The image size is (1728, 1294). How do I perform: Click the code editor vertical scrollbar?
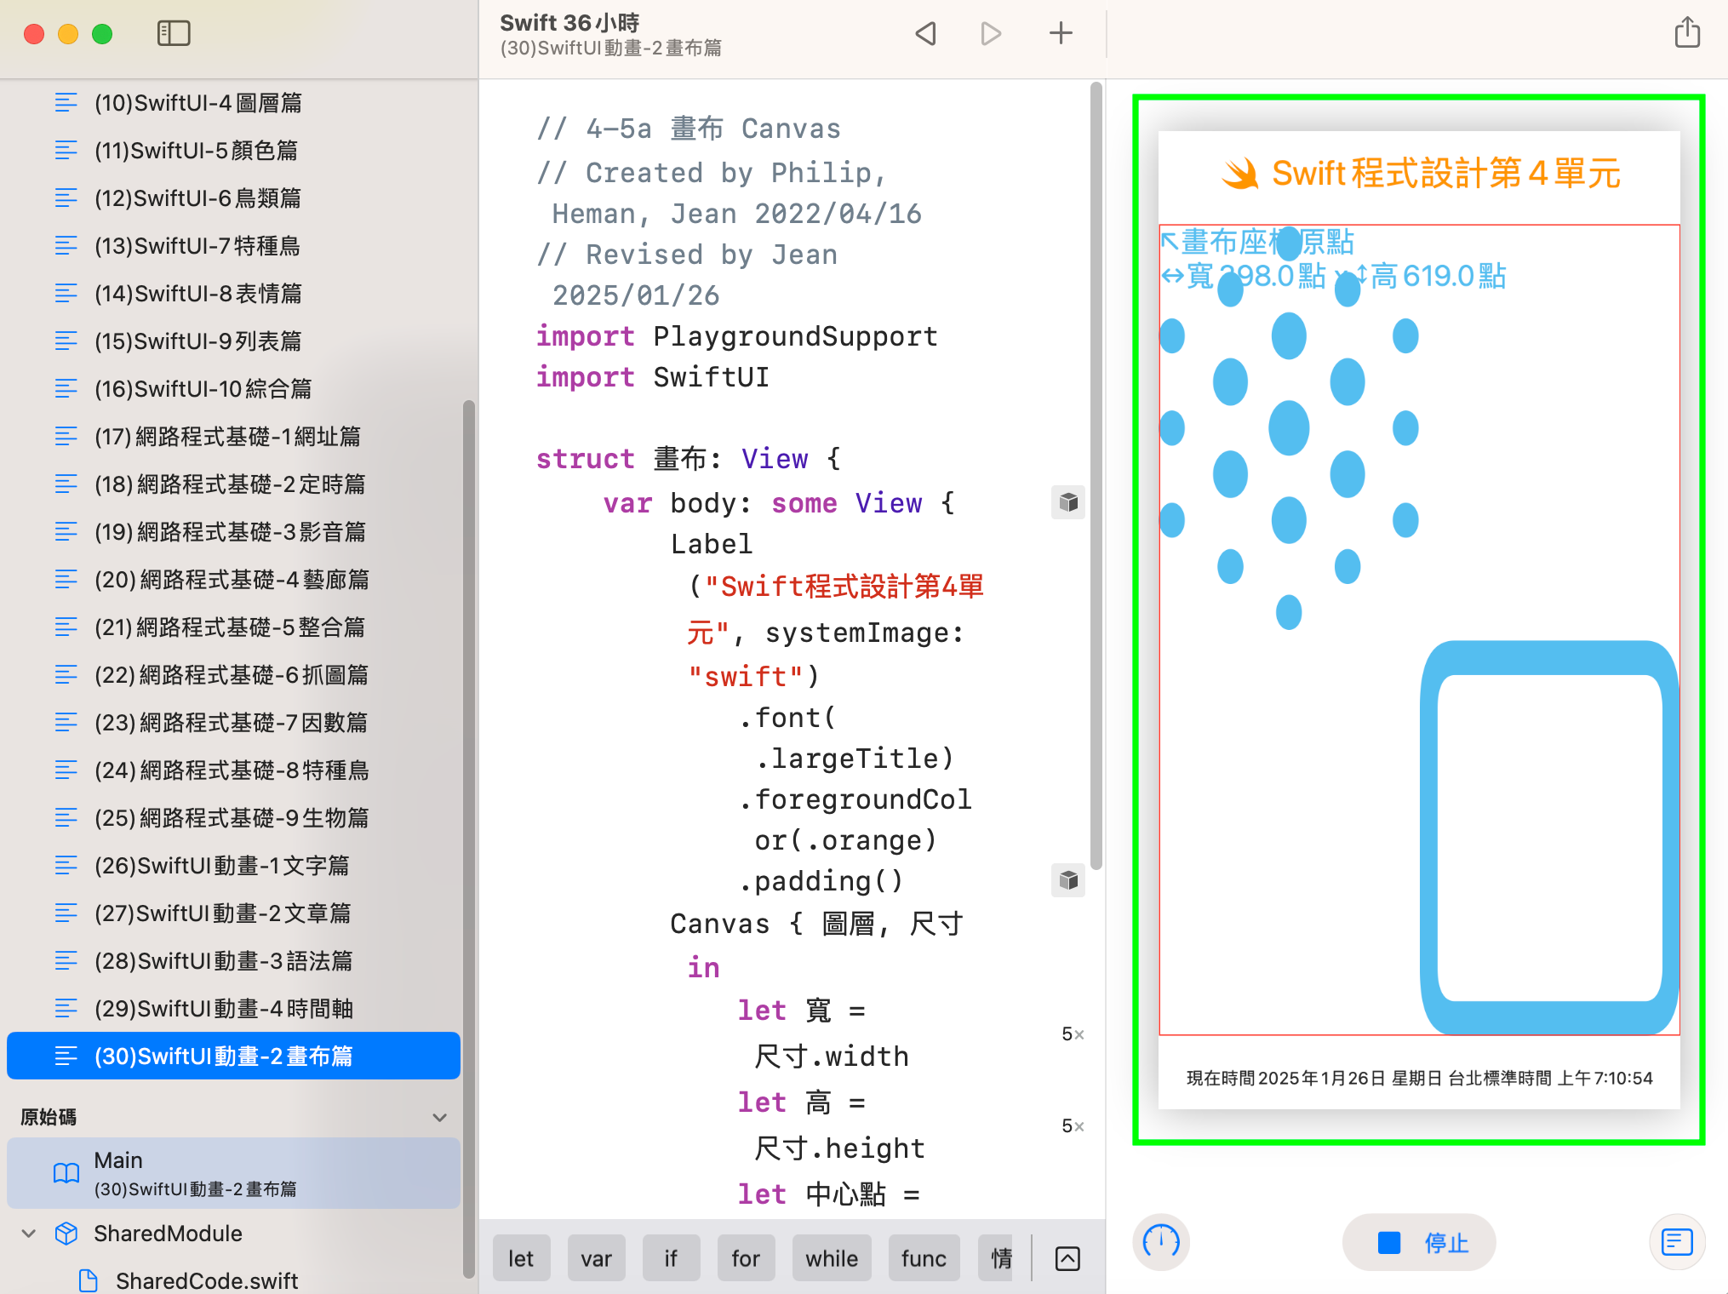coord(1096,477)
